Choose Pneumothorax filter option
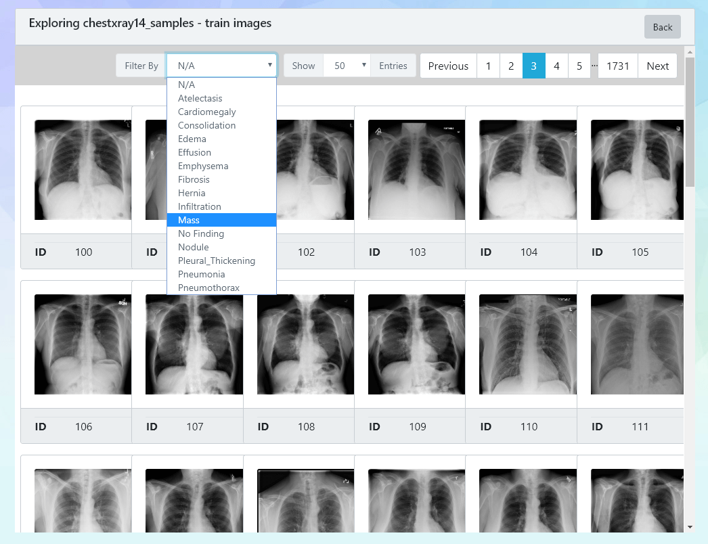Image resolution: width=708 pixels, height=544 pixels. (x=221, y=288)
